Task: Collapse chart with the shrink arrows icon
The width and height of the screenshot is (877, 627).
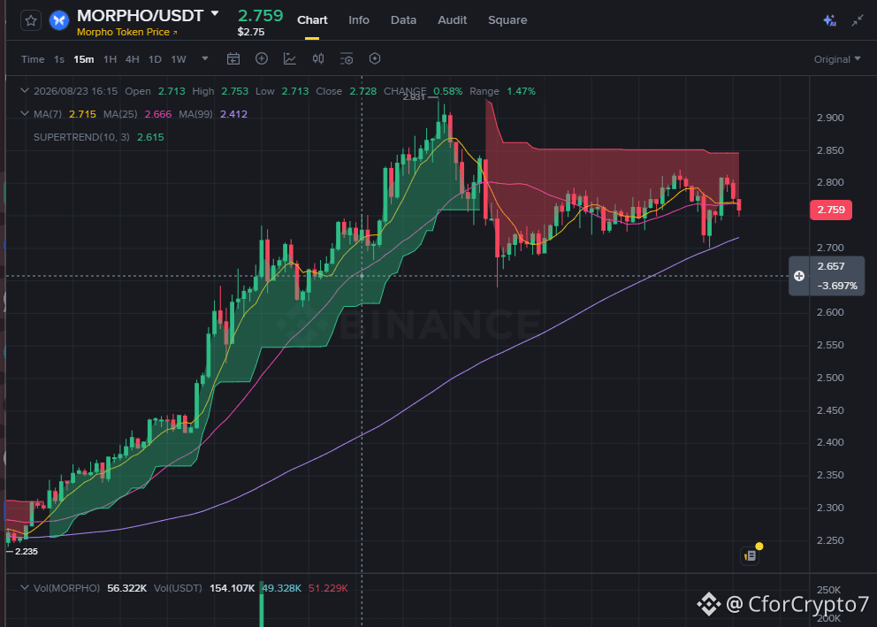Action: 858,20
